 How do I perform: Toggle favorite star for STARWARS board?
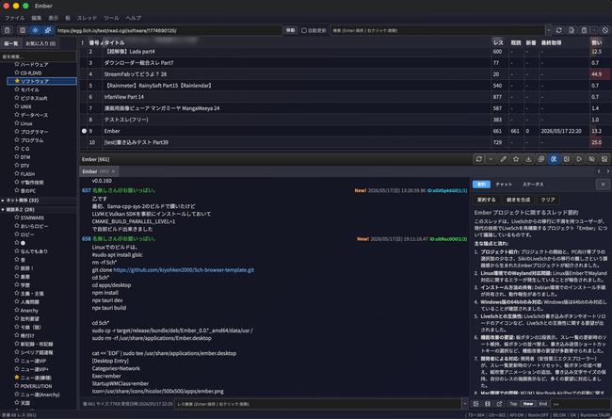[17, 218]
